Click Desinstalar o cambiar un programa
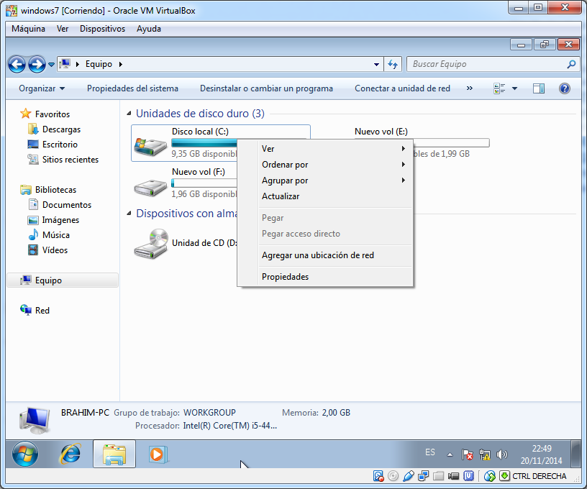The image size is (587, 489). pos(266,88)
